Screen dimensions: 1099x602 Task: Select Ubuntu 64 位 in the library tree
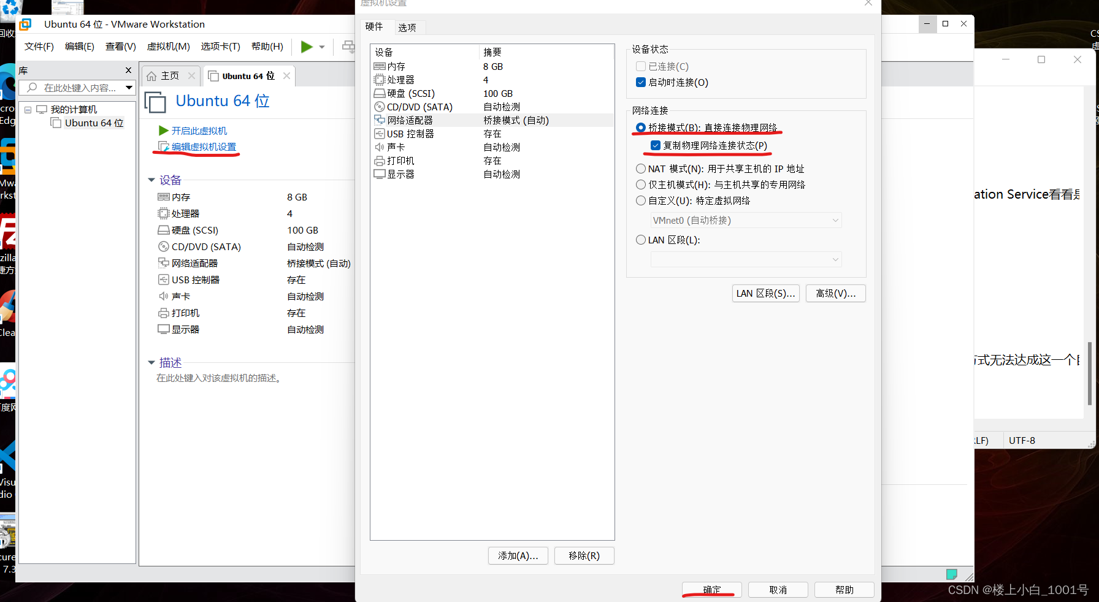(x=94, y=123)
